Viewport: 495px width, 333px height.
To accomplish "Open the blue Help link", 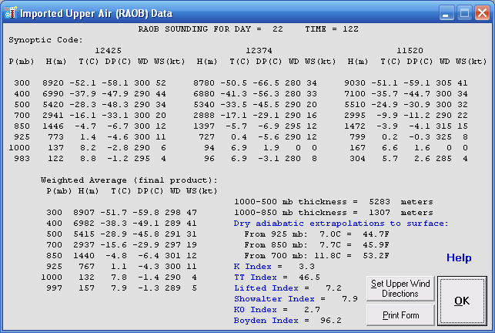I will click(459, 258).
